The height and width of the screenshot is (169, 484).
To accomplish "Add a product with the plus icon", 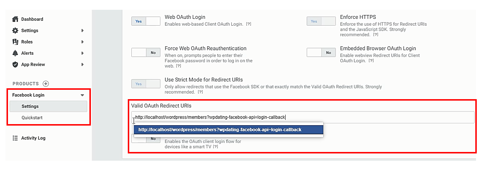I will coord(46,84).
